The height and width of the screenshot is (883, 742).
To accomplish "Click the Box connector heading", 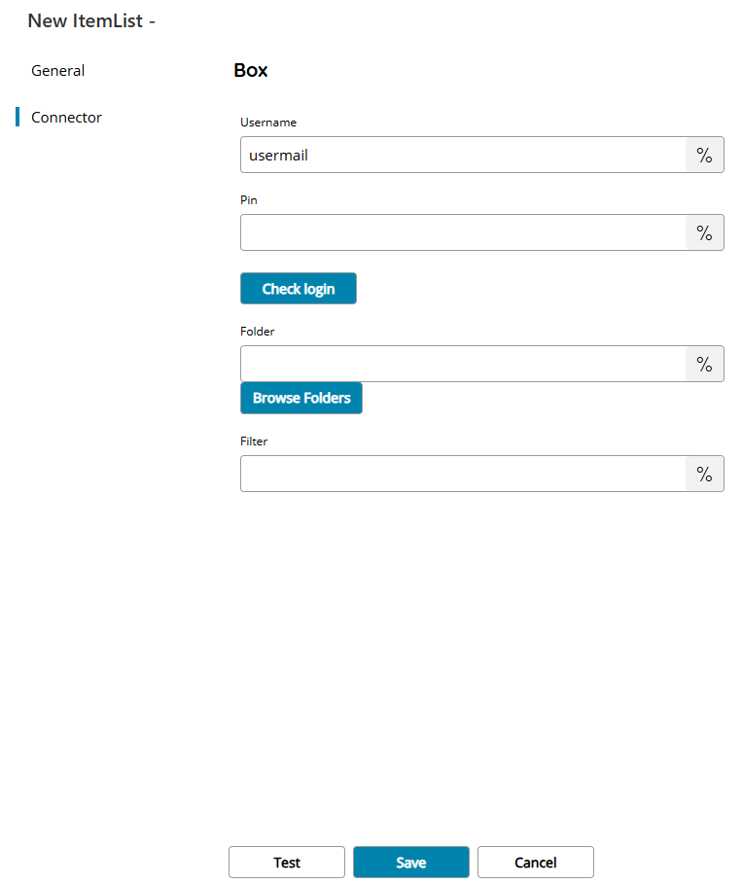I will pos(251,71).
